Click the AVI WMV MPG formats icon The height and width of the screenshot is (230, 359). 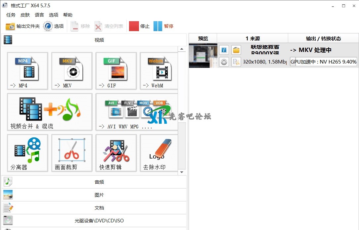pyautogui.click(x=137, y=112)
